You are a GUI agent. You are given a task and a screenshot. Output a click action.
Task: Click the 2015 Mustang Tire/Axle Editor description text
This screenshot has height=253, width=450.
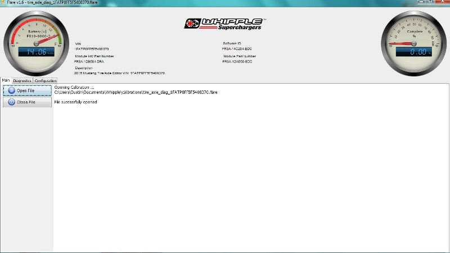pos(119,73)
